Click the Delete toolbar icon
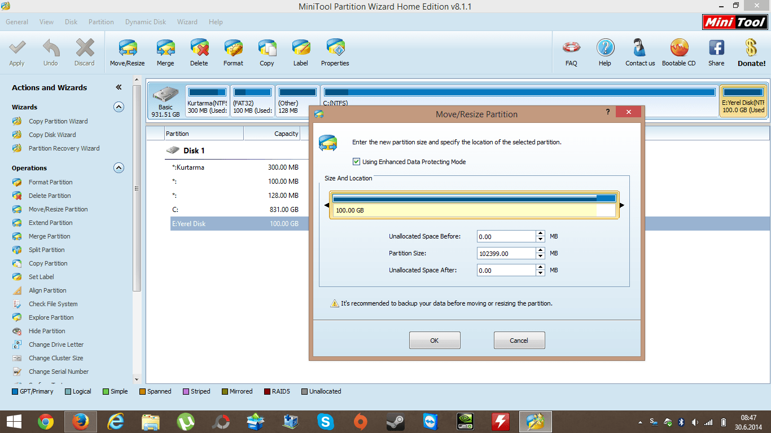Viewport: 771px width, 433px height. [199, 52]
